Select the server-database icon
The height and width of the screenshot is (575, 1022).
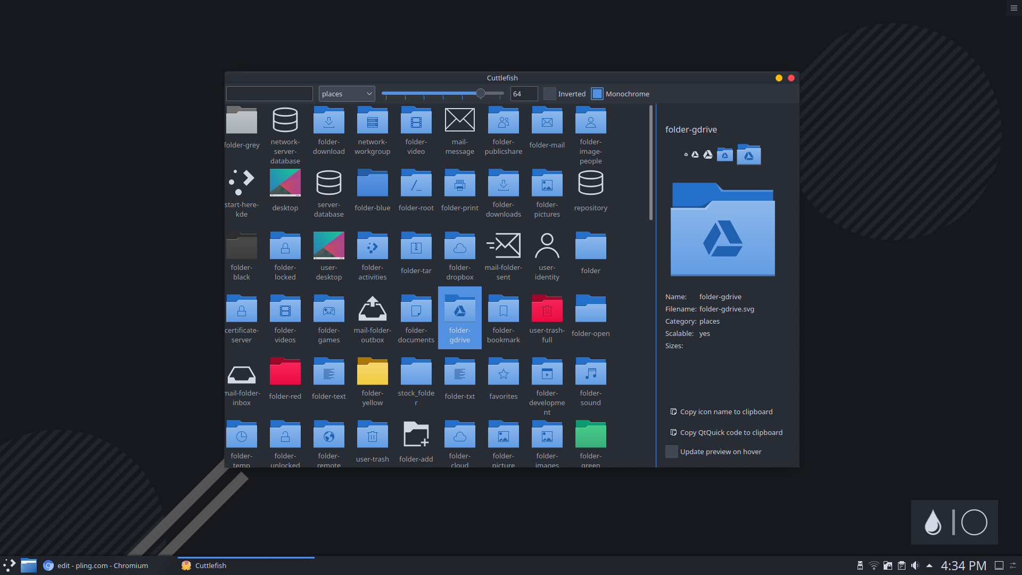[x=329, y=183]
